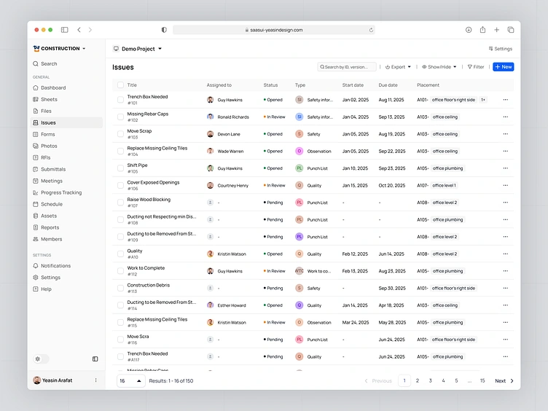Image resolution: width=548 pixels, height=411 pixels.
Task: Open row actions for Quality #A10
Action: tap(505, 254)
